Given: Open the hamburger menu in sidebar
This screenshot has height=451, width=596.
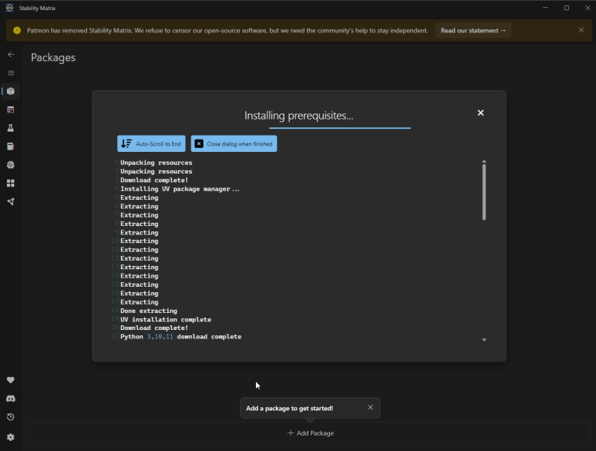Looking at the screenshot, I should [11, 73].
